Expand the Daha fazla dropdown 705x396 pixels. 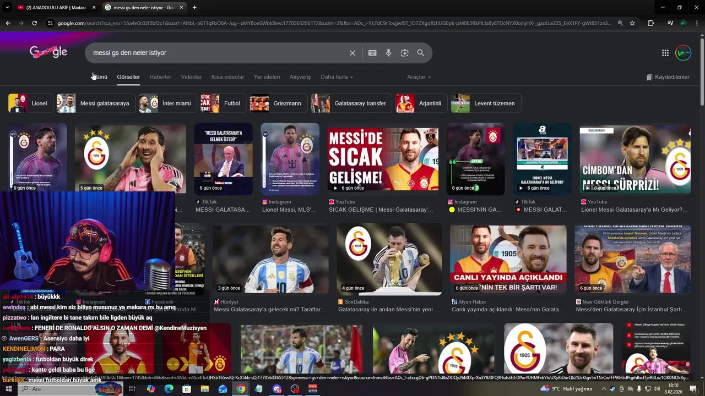click(337, 77)
